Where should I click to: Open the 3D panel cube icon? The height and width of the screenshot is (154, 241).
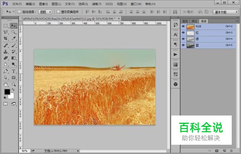(x=175, y=84)
